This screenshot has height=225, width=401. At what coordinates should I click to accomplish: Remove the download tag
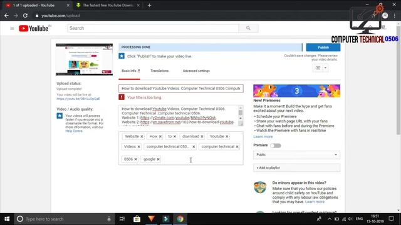click(x=202, y=136)
